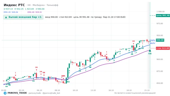Click the 21.10 date axis label
Screen dimensions: 170x96
coord(147,90)
